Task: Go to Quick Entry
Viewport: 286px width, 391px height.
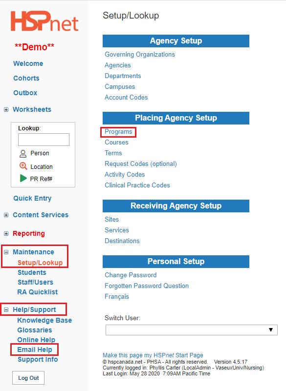Action: [32, 198]
